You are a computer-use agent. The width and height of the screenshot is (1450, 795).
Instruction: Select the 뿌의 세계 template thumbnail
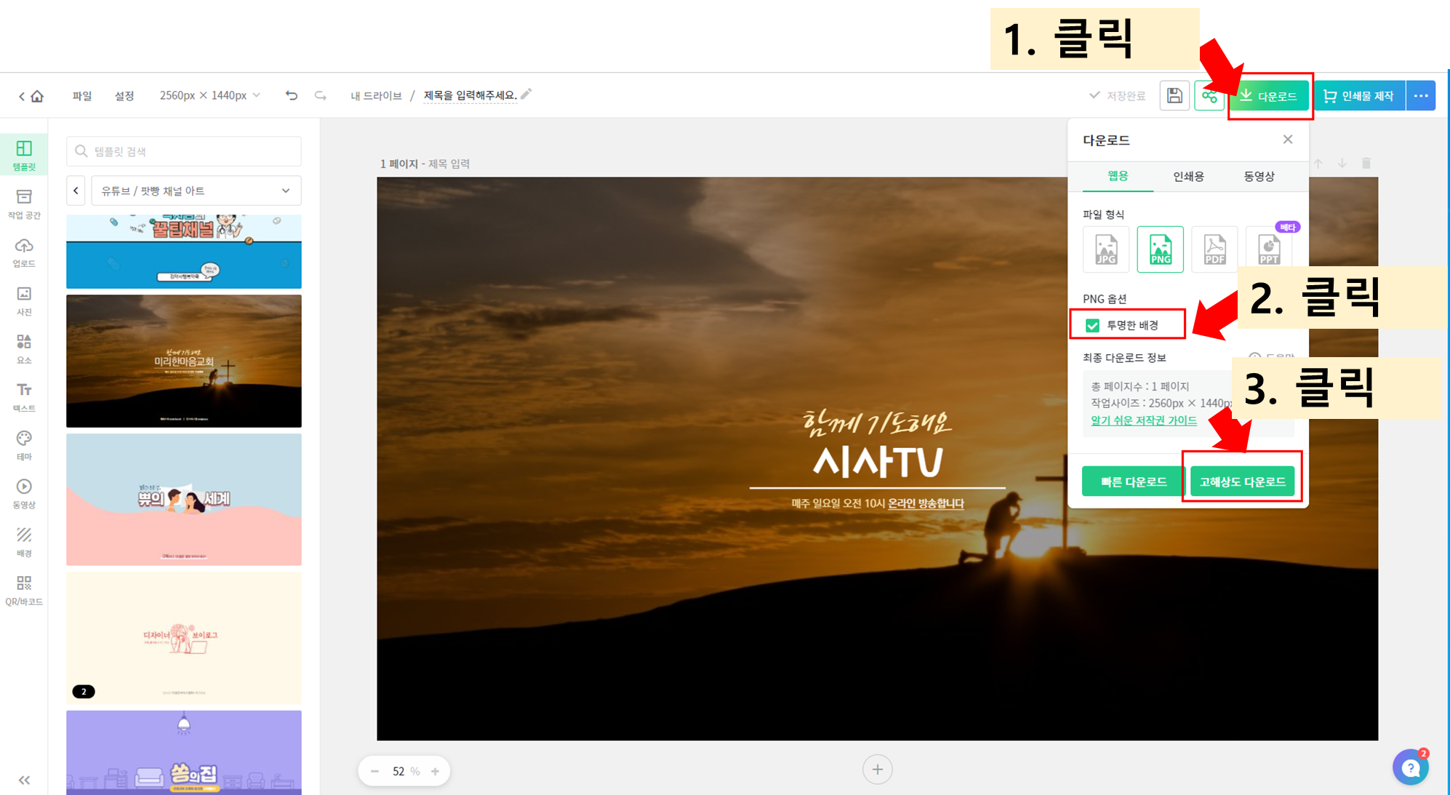click(x=184, y=500)
